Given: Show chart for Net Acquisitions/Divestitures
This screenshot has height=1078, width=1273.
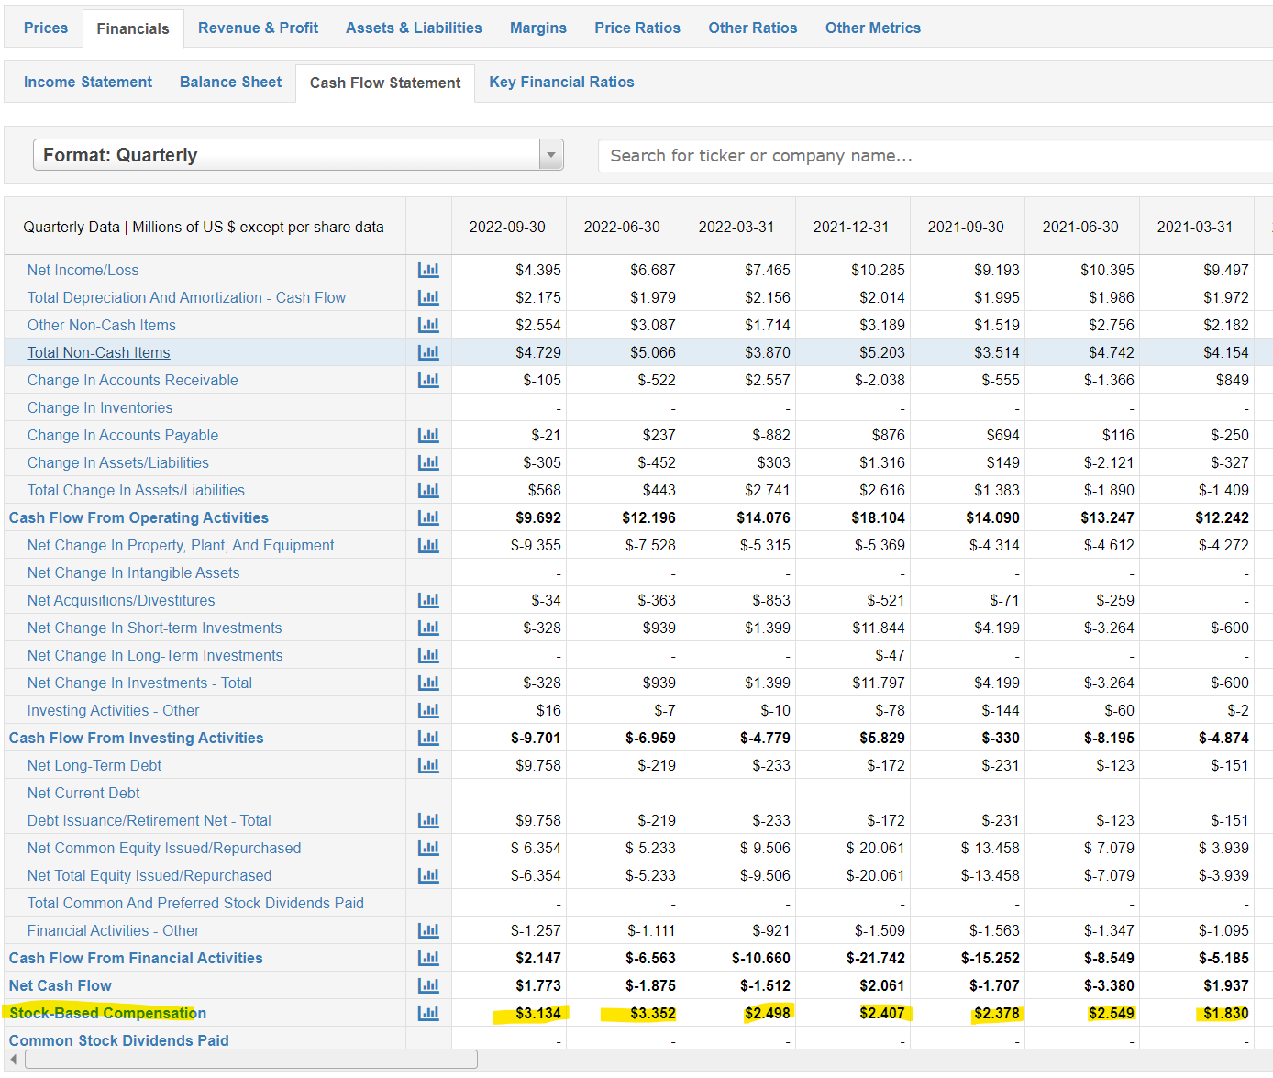Looking at the screenshot, I should (428, 600).
